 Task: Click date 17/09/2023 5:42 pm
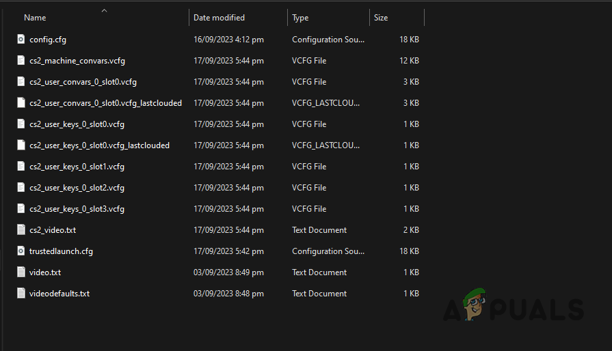[x=228, y=251]
